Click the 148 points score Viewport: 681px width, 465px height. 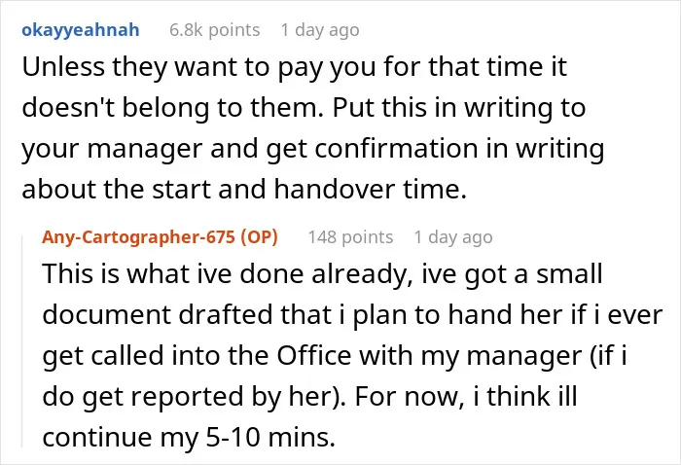click(x=350, y=237)
